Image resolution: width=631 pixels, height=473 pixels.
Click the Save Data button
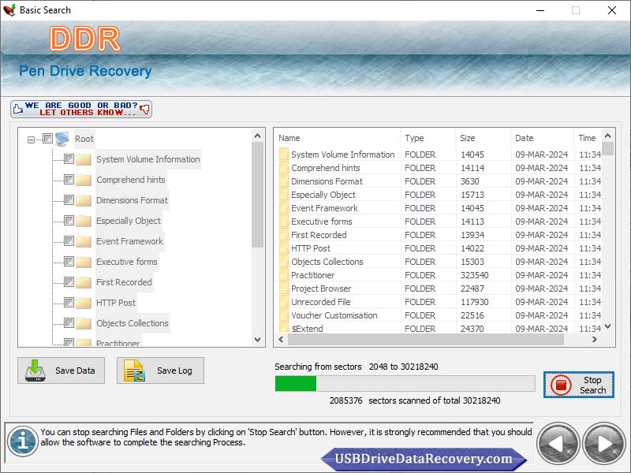62,371
